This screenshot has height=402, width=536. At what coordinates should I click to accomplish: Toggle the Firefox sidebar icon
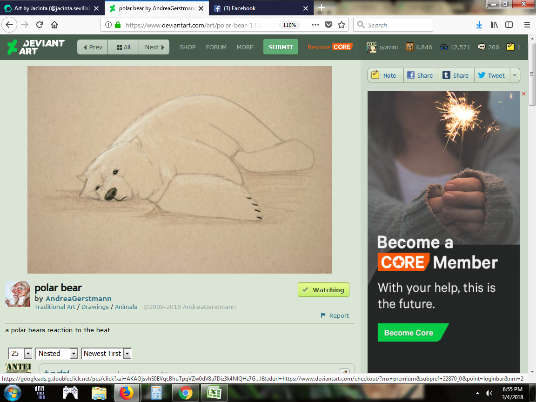[509, 25]
